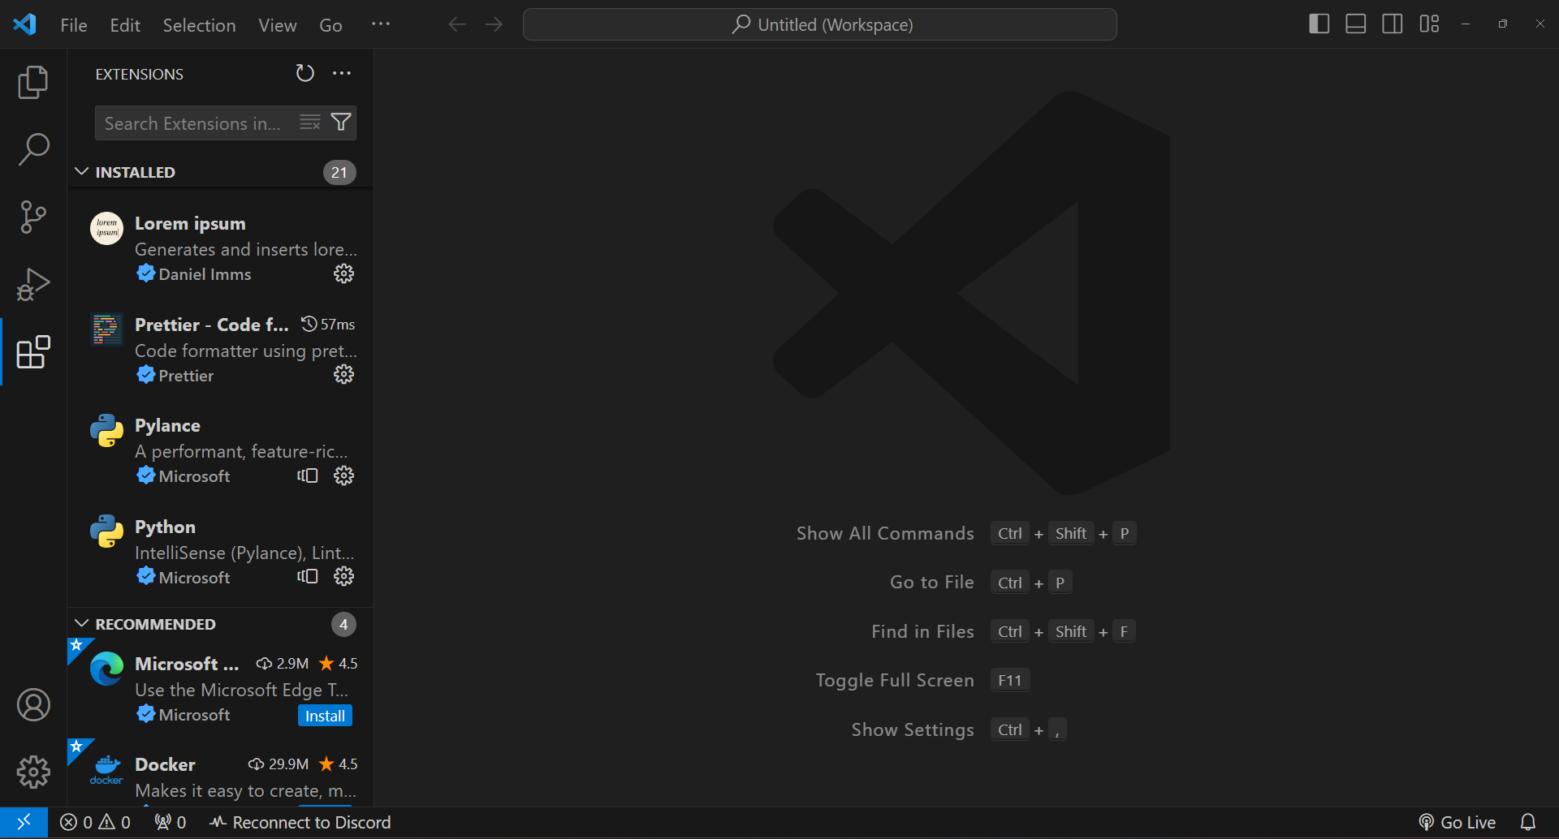
Task: Select the Prettier - Code formatter entry
Action: 220,350
